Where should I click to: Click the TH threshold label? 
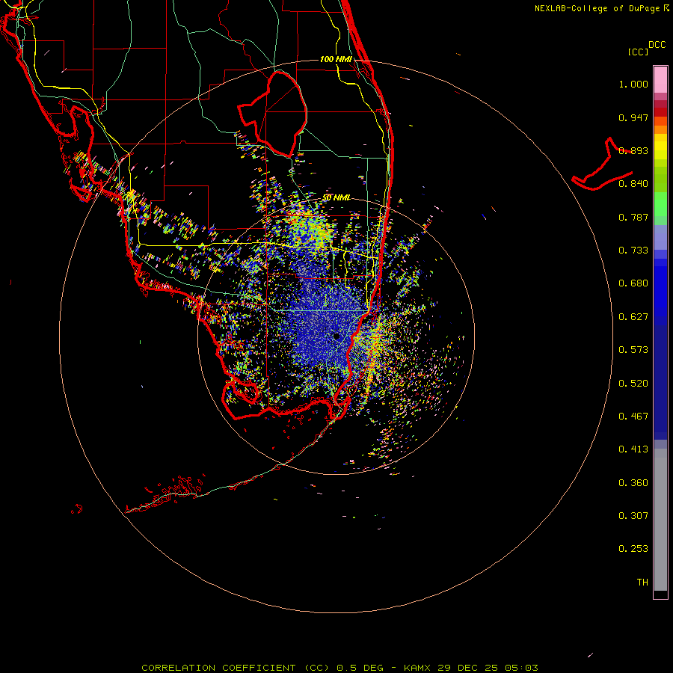coord(642,583)
